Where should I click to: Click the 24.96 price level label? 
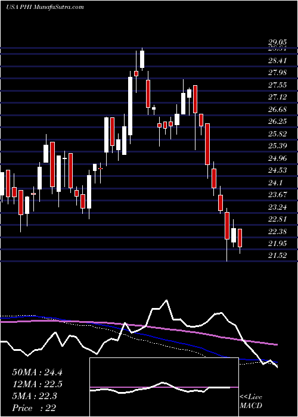277,158
